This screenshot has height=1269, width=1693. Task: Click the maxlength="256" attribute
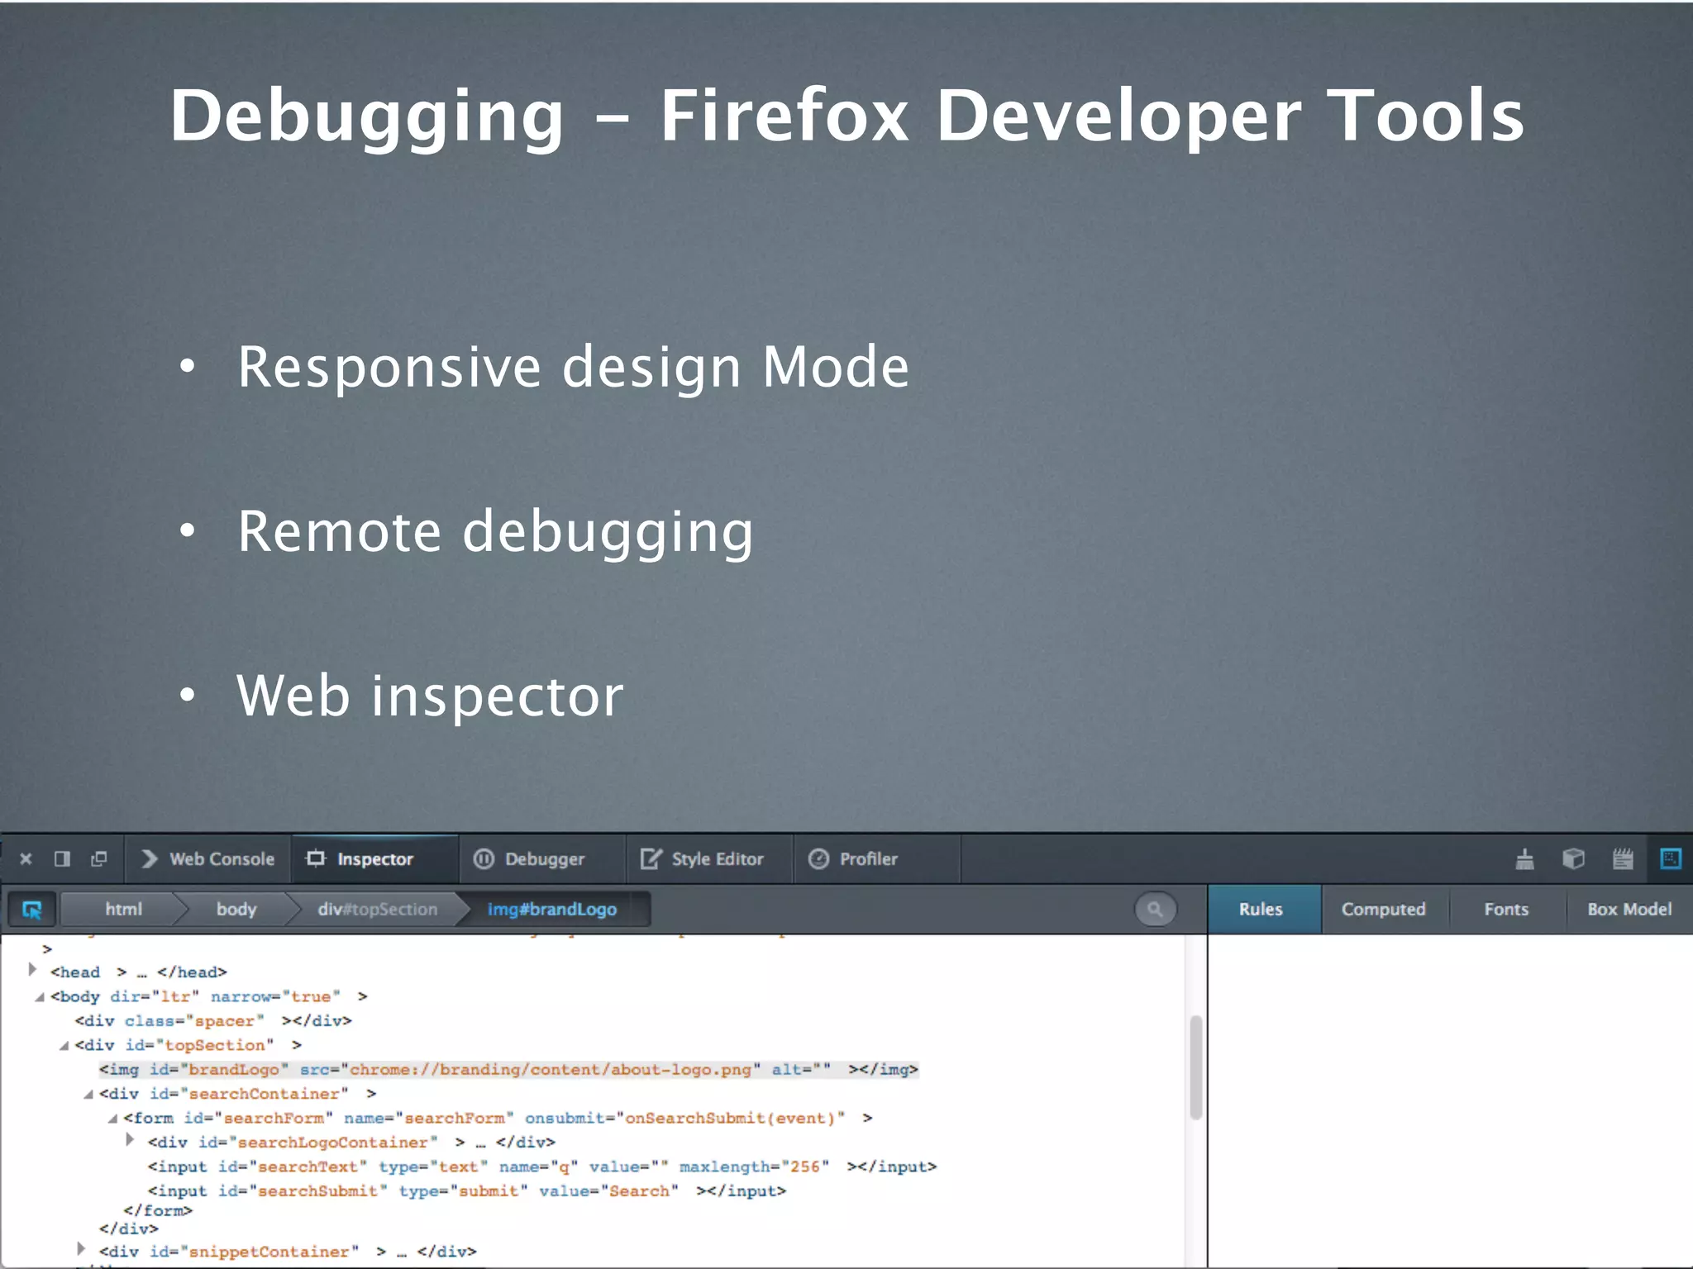click(x=754, y=1167)
